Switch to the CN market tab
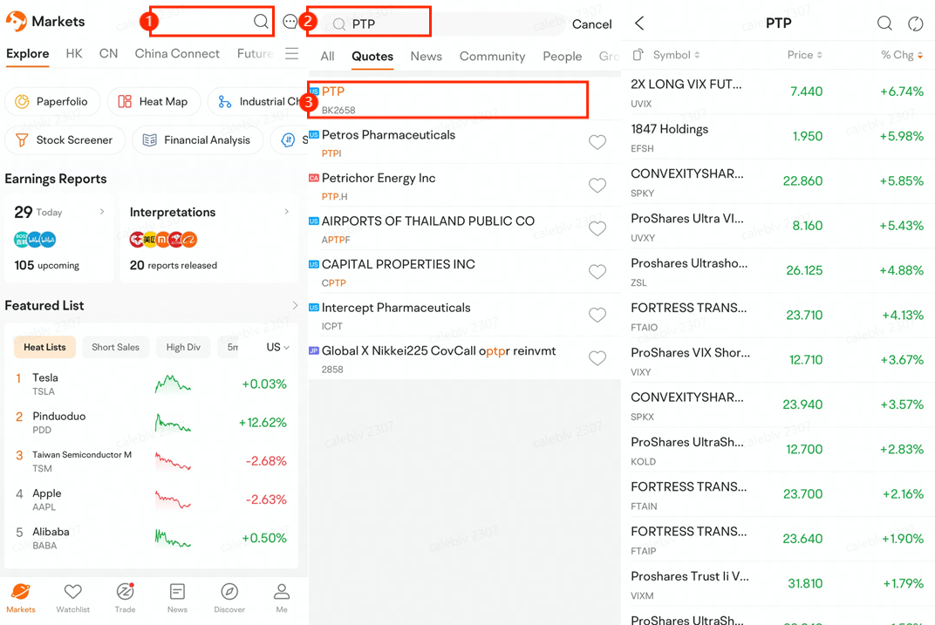The height and width of the screenshot is (625, 935). click(x=108, y=54)
